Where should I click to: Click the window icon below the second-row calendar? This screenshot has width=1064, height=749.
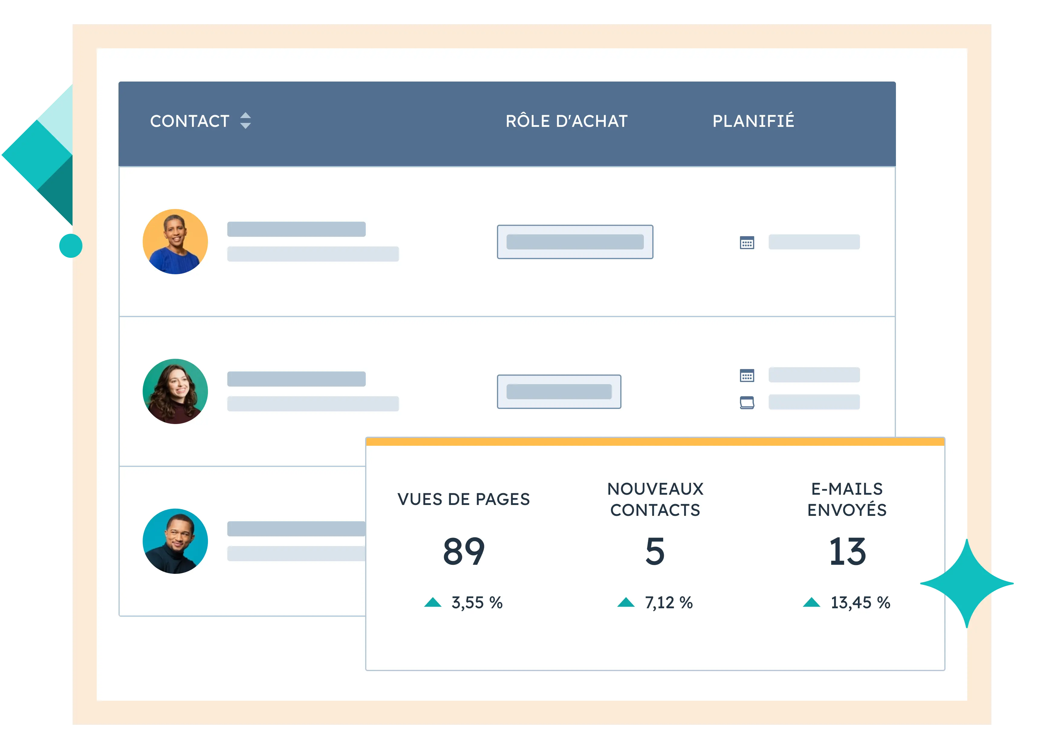(747, 403)
